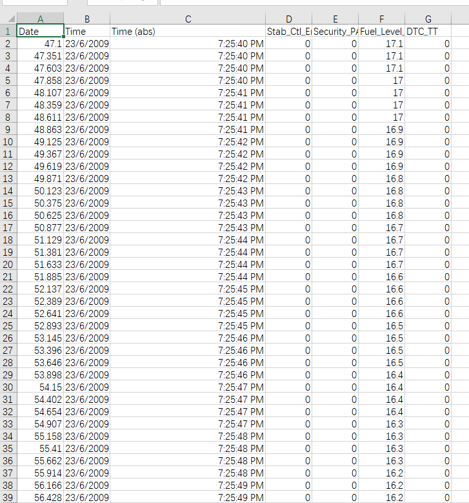Image resolution: width=469 pixels, height=503 pixels.
Task: Select row 1 header
Action: coord(8,31)
